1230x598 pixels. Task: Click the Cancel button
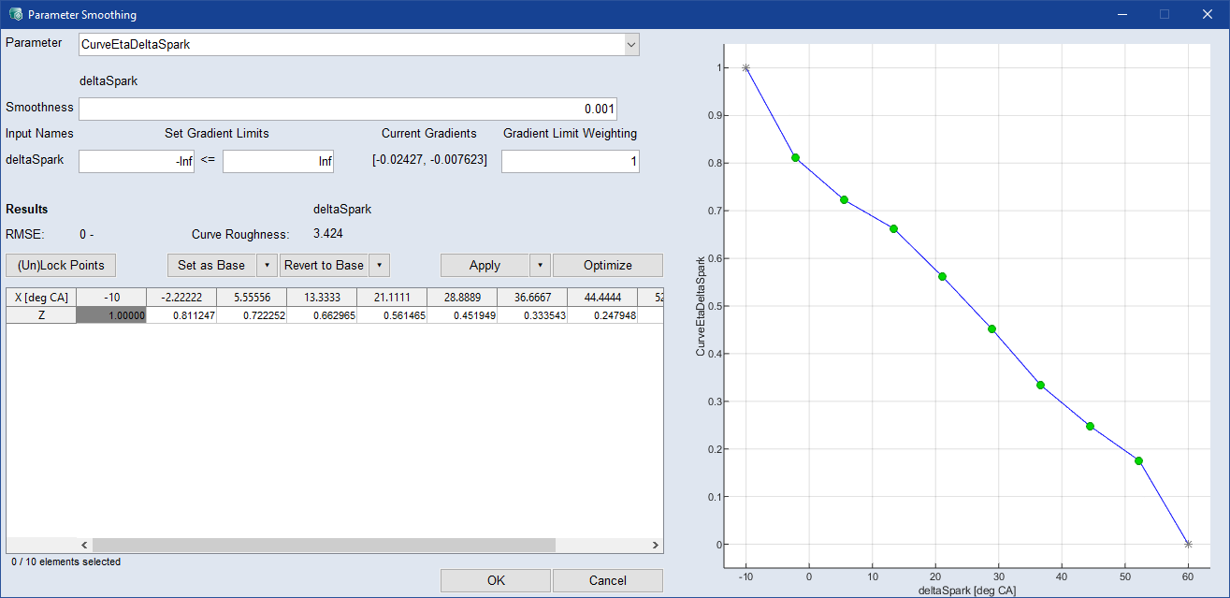pyautogui.click(x=607, y=580)
